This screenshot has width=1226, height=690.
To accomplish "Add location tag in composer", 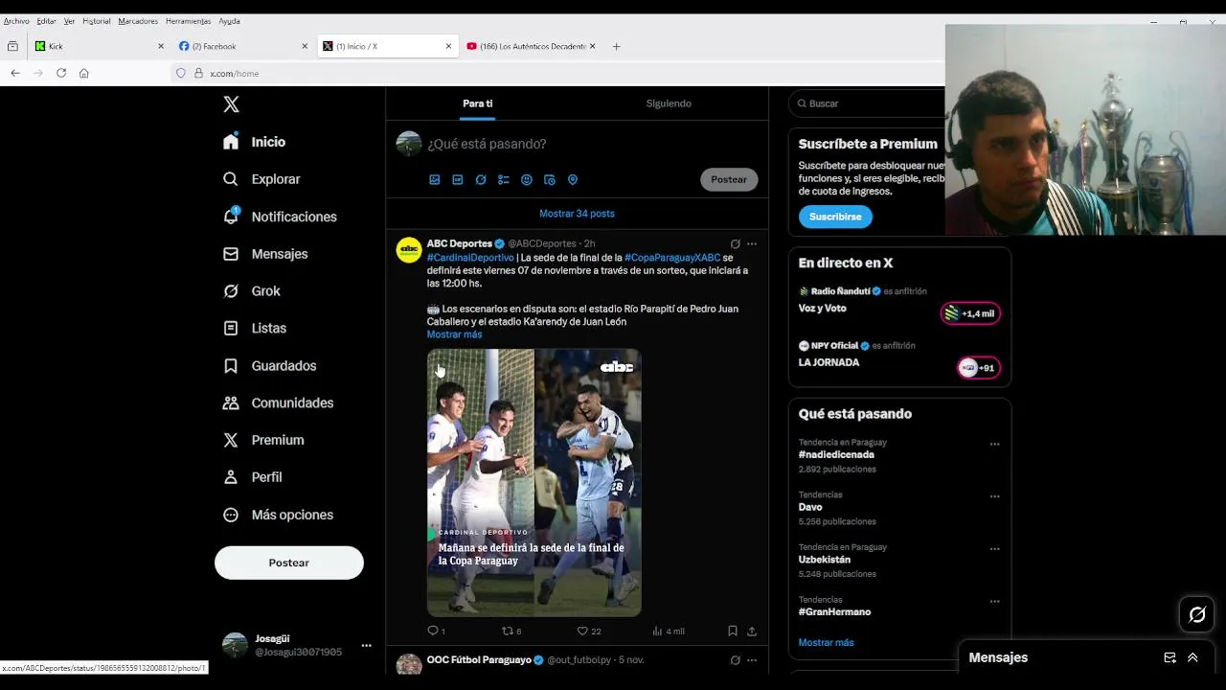I will (x=573, y=179).
